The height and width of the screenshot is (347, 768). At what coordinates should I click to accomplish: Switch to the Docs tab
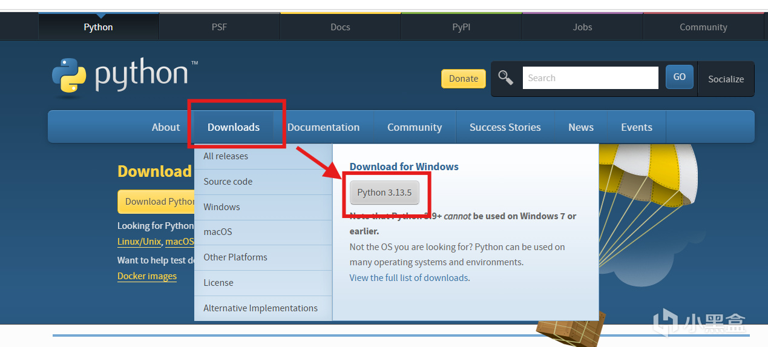pyautogui.click(x=340, y=27)
